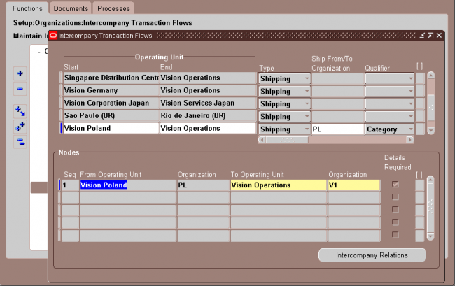Click the operating unit vertical scrollbar thumb
This screenshot has width=455, height=286.
431,108
